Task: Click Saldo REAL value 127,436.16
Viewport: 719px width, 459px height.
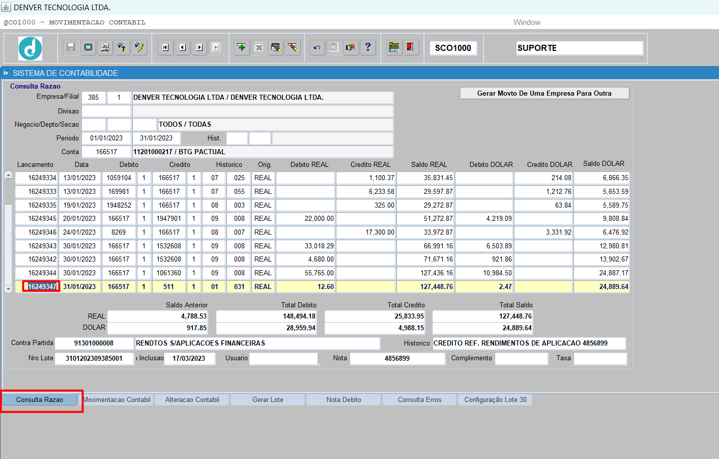Action: pos(425,273)
